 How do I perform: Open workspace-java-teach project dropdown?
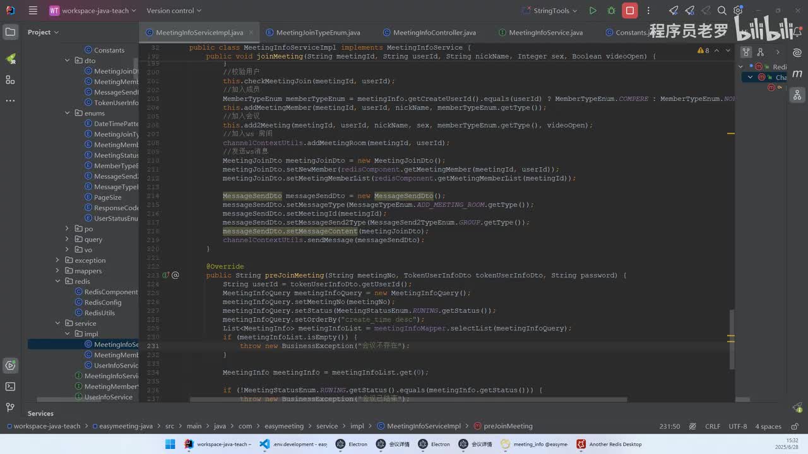[x=93, y=11]
